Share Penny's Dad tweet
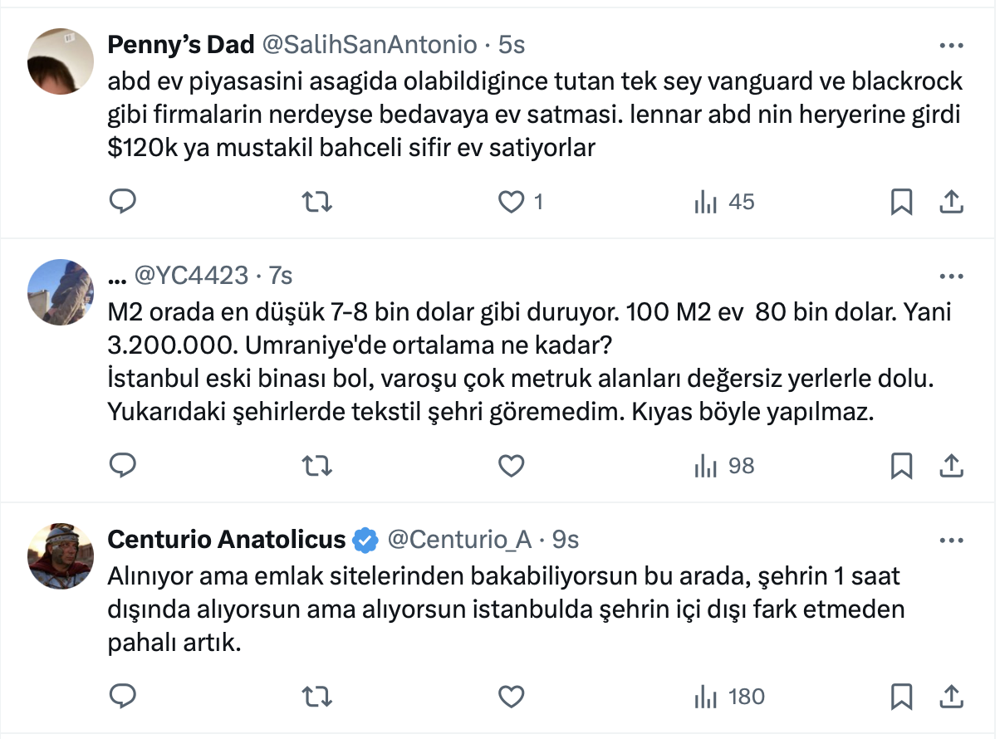1000x739 pixels. click(x=950, y=202)
